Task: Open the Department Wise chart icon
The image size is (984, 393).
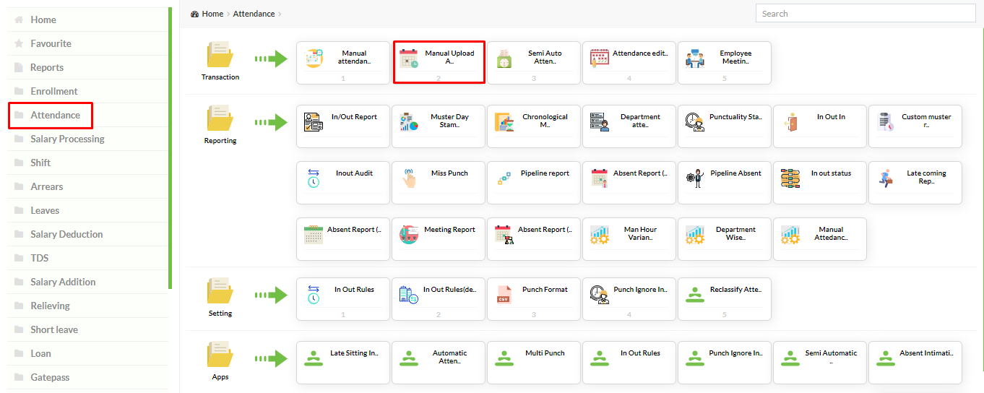Action: tap(695, 235)
